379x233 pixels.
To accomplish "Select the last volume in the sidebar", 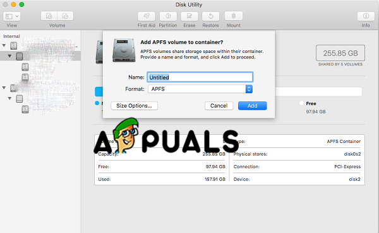I will click(x=25, y=109).
